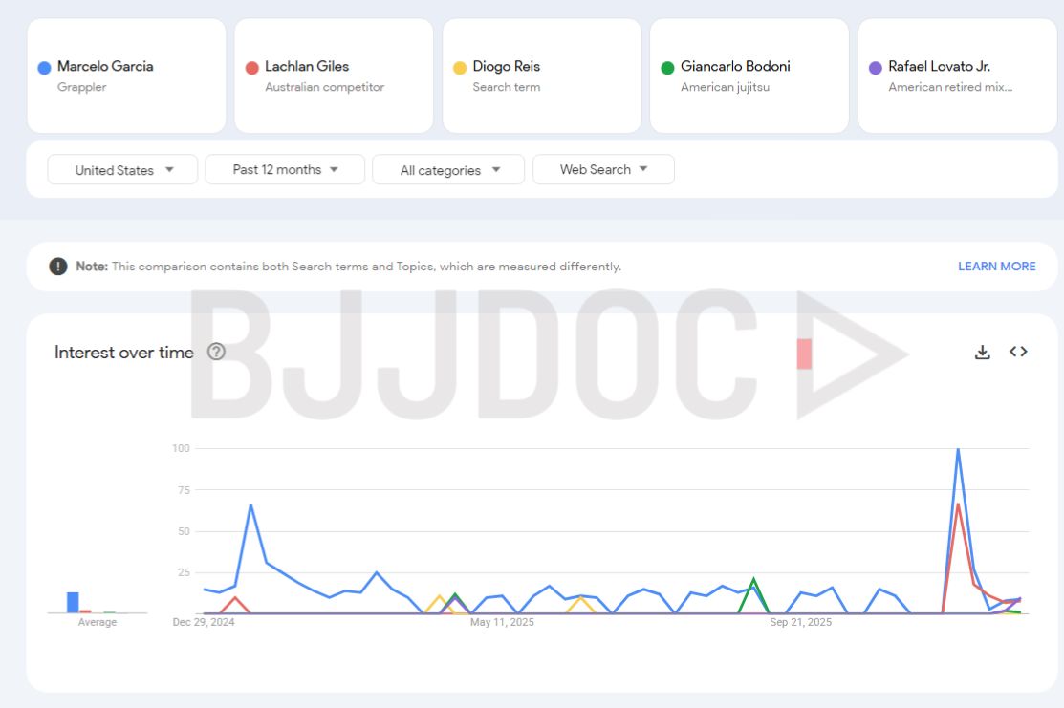Select the Marcelo Garcia term card
The height and width of the screenshot is (708, 1064).
(x=126, y=76)
